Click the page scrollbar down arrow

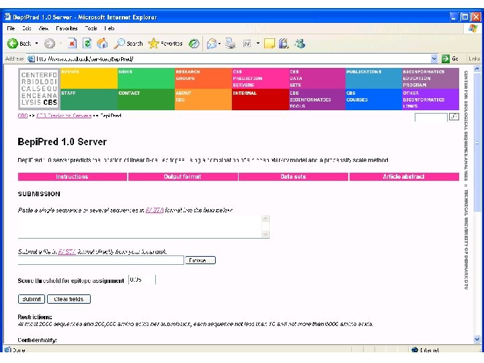tap(477, 339)
